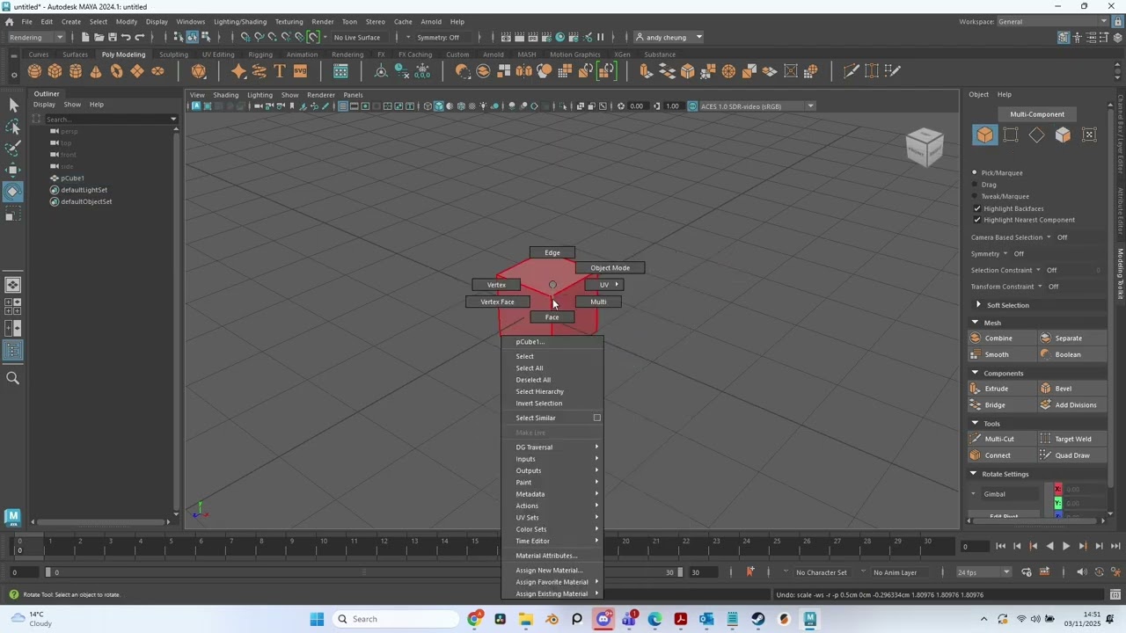The image size is (1126, 633).
Task: Click the Boolean button
Action: click(x=1071, y=355)
